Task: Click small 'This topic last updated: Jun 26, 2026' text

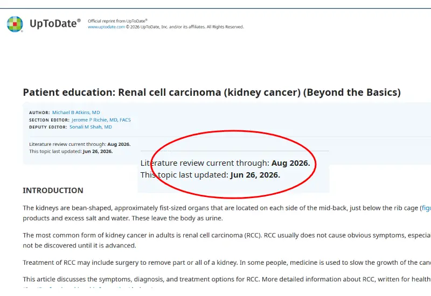Action: click(x=71, y=152)
